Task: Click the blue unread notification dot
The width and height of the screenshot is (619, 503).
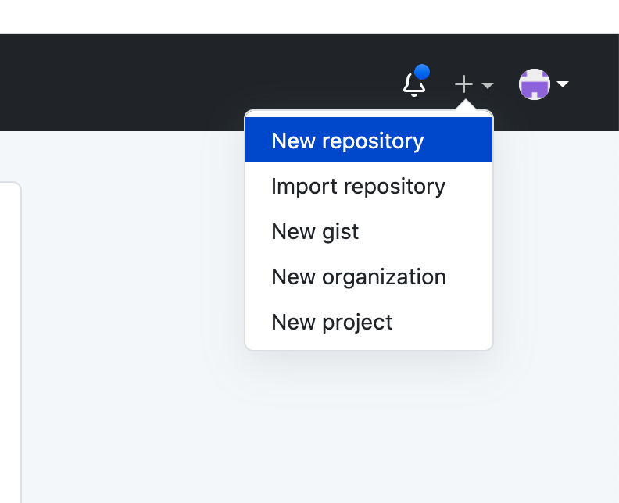Action: [x=422, y=73]
